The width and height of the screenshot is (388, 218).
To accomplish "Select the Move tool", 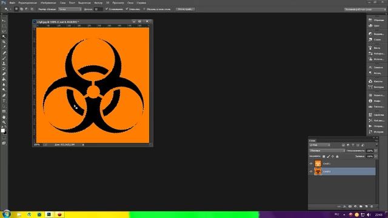I will point(4,21).
